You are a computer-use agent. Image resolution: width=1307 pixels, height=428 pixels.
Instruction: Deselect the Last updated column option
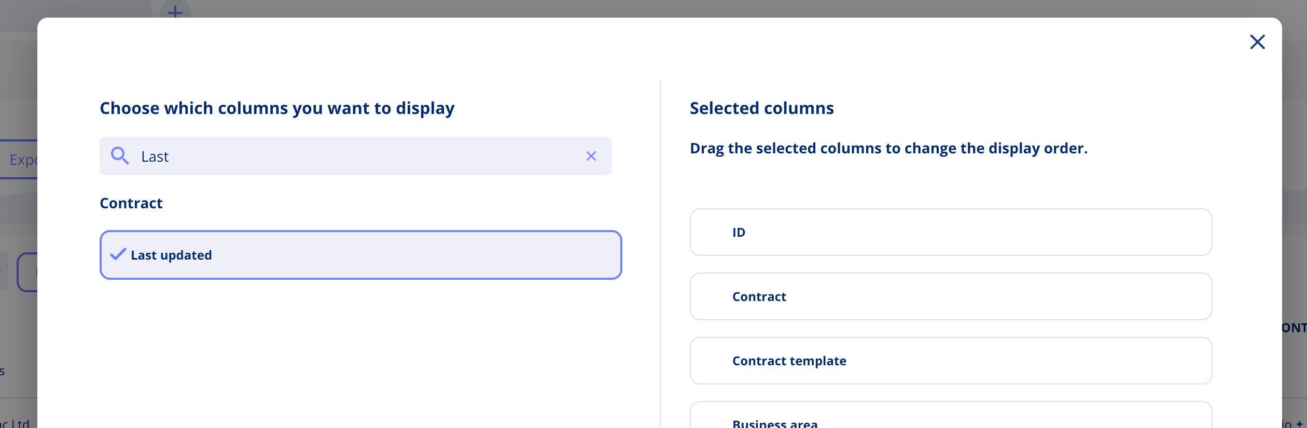click(360, 255)
